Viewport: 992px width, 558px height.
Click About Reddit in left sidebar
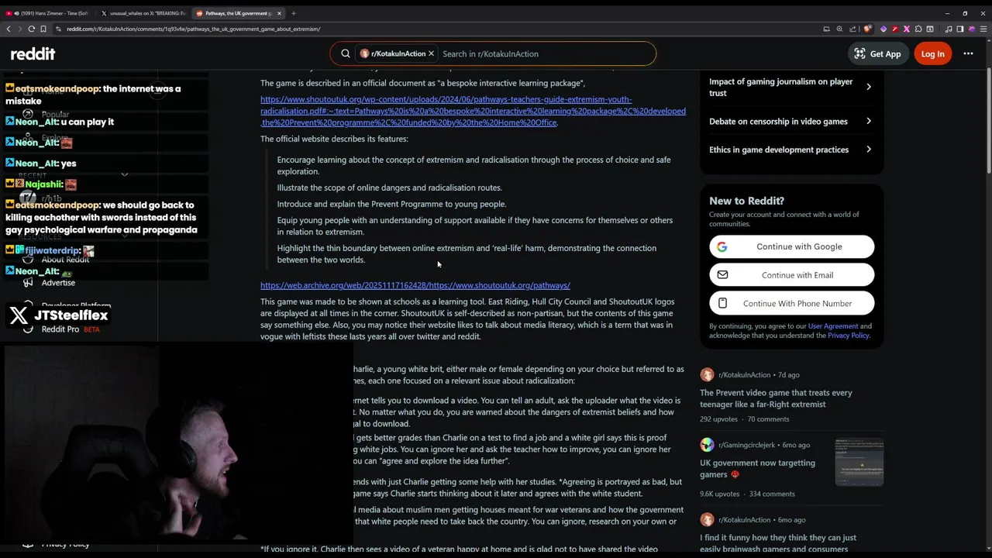tap(65, 260)
